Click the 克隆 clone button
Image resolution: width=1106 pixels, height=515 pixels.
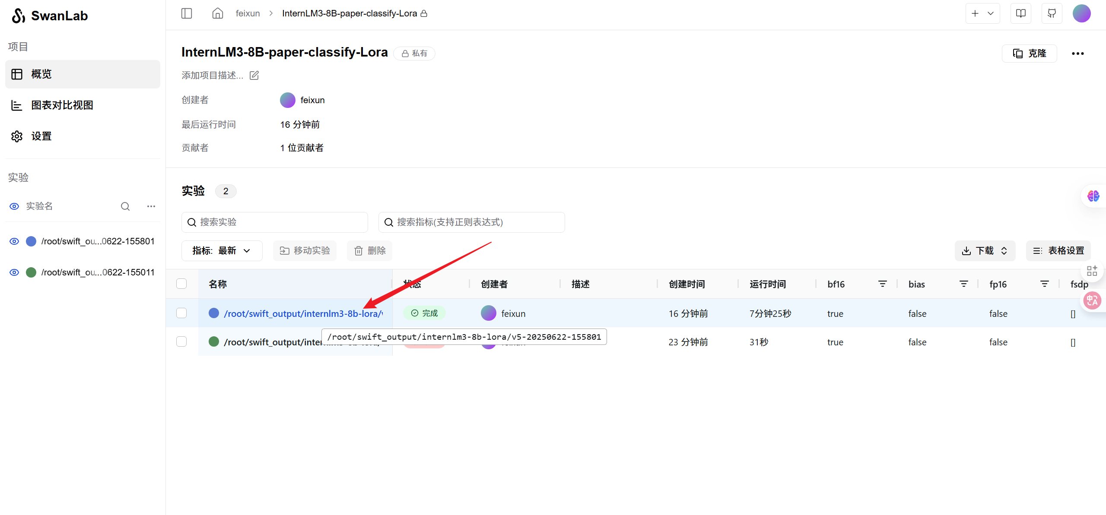(x=1030, y=54)
